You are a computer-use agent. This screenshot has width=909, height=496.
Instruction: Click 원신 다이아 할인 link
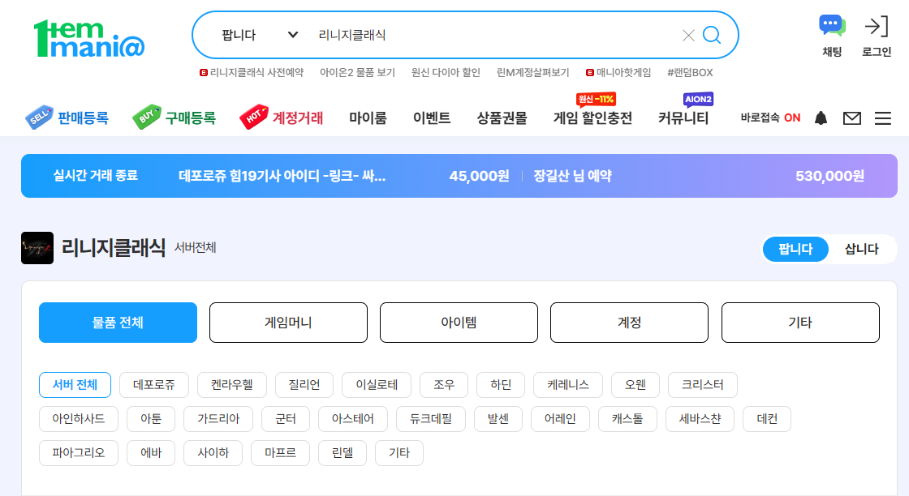[x=446, y=72]
